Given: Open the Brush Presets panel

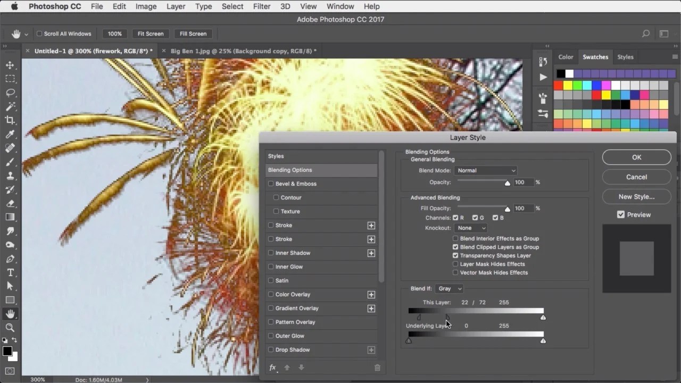Looking at the screenshot, I should [x=542, y=98].
